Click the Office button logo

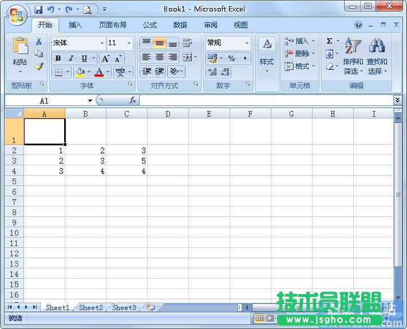pos(17,14)
